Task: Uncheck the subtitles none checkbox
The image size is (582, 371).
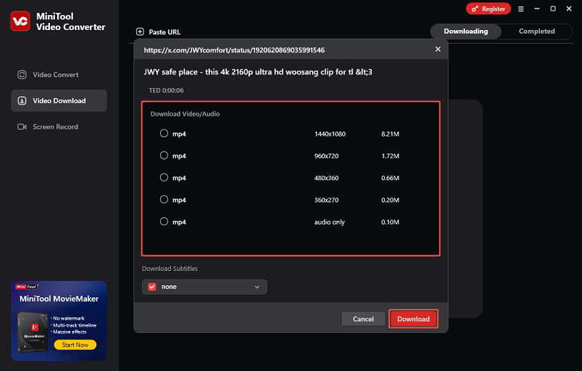Action: 152,287
